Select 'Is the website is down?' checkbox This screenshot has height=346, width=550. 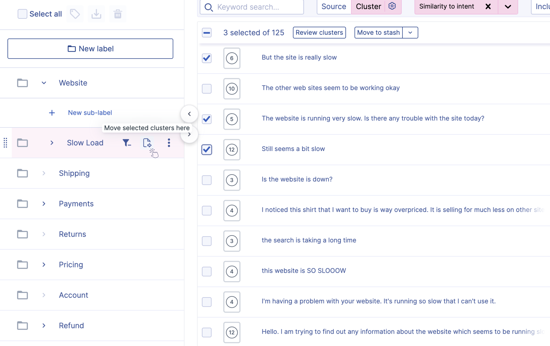pos(207,180)
